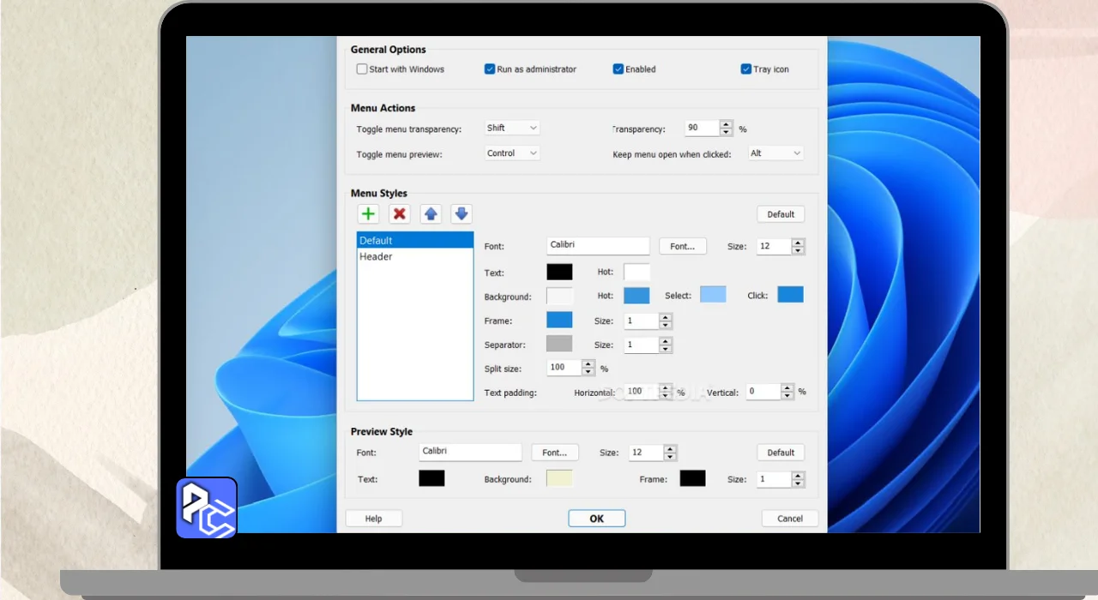Click the OK button
The height and width of the screenshot is (600, 1098).
click(596, 519)
